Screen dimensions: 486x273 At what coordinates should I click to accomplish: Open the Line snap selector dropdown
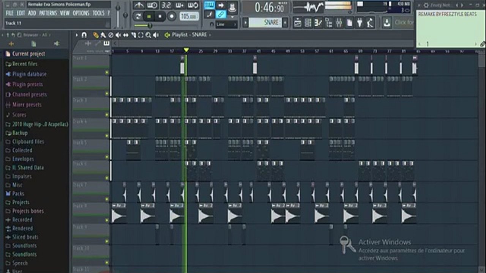click(x=226, y=24)
